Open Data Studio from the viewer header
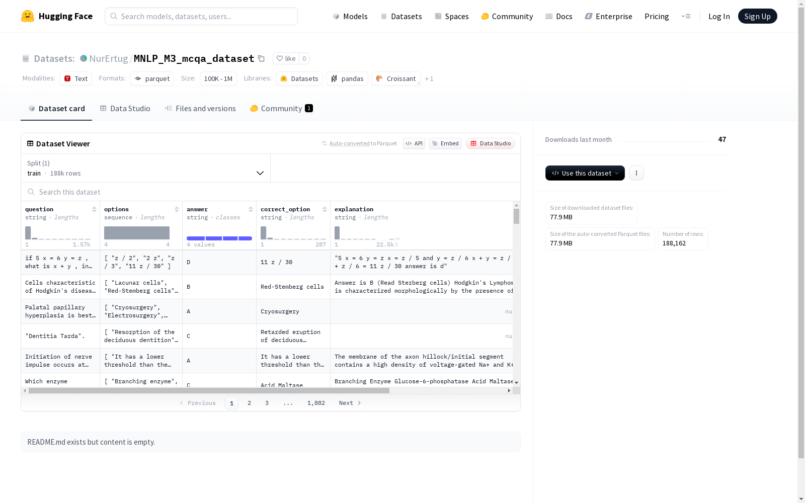Screen dimensions: 805x503 [490, 143]
